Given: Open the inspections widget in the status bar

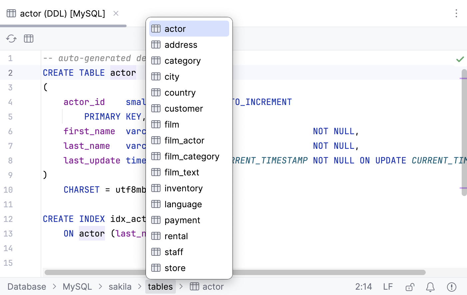Looking at the screenshot, I should [x=451, y=287].
